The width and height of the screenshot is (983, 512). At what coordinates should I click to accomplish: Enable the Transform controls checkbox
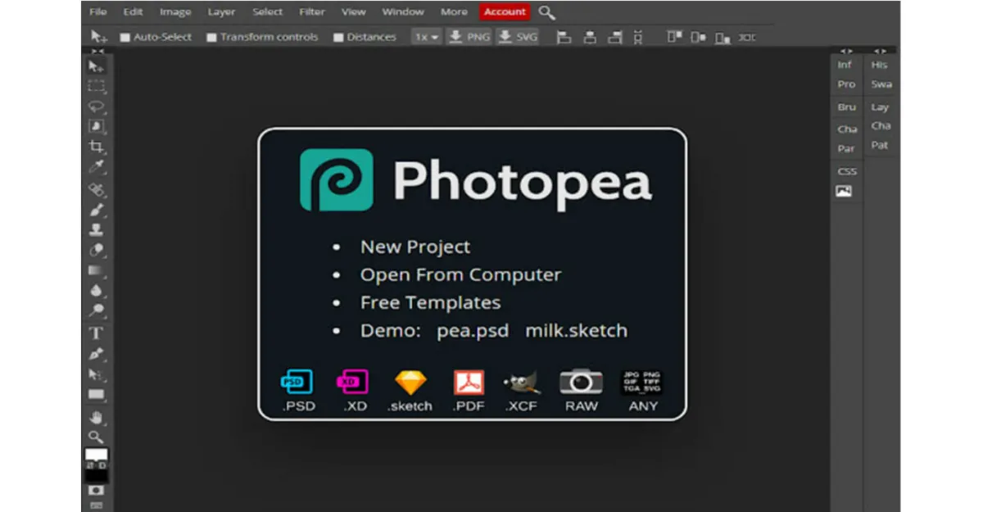click(x=211, y=37)
